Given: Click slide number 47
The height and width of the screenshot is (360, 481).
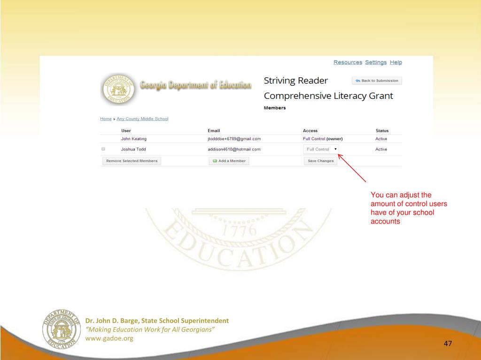Looking at the screenshot, I should (448, 344).
